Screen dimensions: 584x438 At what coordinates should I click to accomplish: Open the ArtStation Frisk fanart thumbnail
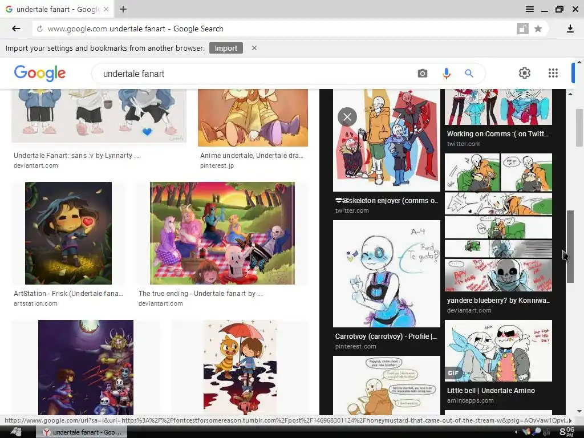click(68, 233)
